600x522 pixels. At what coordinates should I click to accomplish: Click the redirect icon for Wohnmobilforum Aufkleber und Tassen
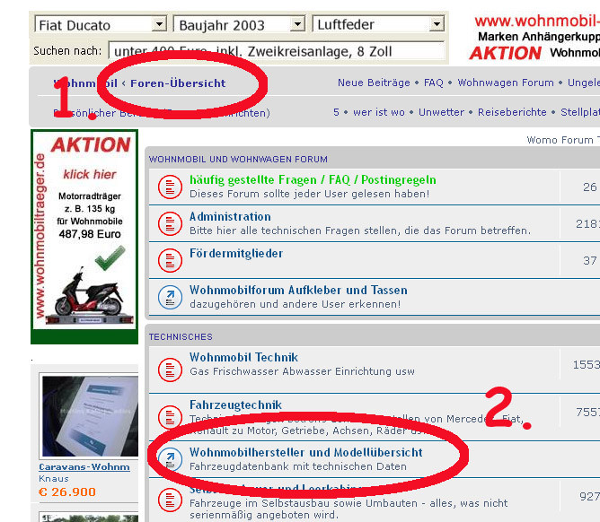170,297
